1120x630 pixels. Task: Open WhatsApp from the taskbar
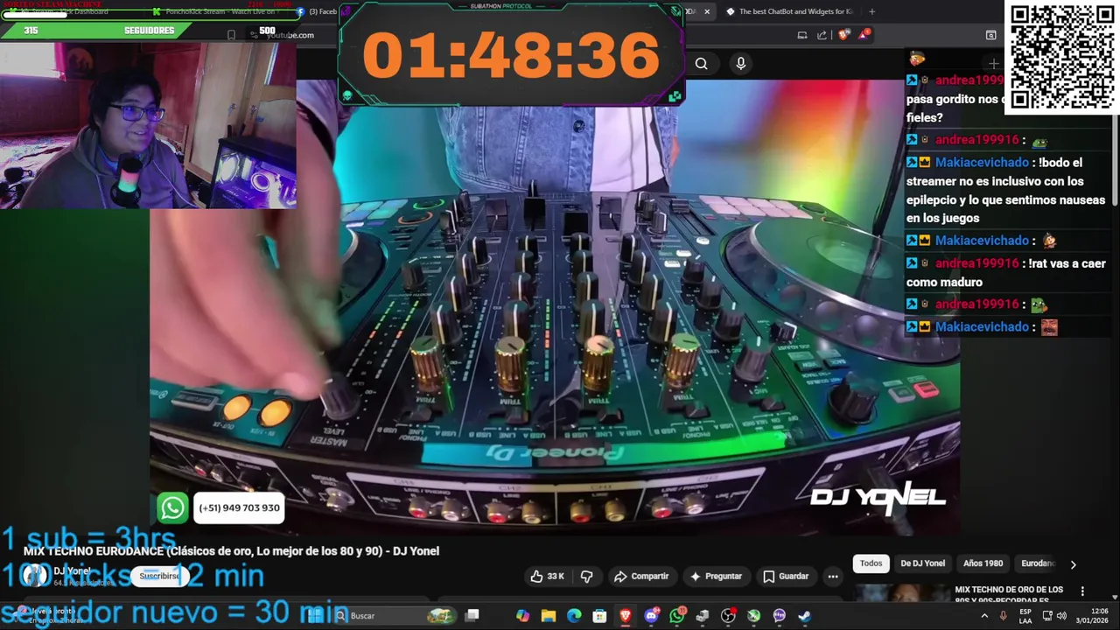(676, 616)
